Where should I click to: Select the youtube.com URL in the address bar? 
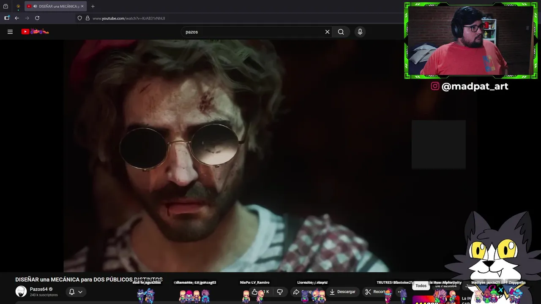(x=128, y=18)
